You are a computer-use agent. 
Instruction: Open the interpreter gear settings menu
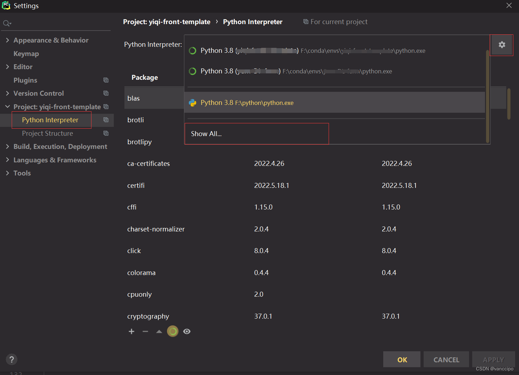pyautogui.click(x=502, y=45)
